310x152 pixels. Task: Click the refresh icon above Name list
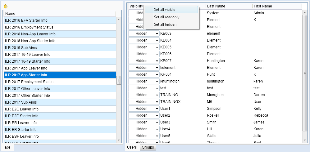click(x=6, y=6)
